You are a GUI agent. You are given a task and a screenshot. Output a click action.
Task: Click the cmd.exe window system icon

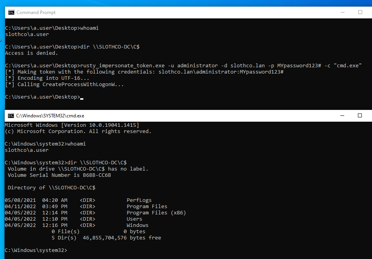tap(10, 116)
